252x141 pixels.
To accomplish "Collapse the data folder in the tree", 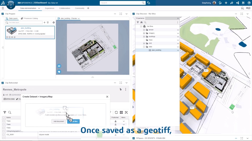I will pos(144,47).
